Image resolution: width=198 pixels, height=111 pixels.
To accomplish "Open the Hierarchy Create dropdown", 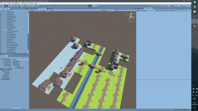I will click(3, 10).
